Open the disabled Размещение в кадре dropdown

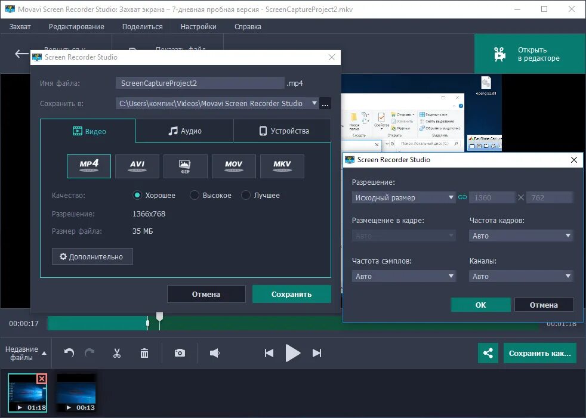point(403,236)
